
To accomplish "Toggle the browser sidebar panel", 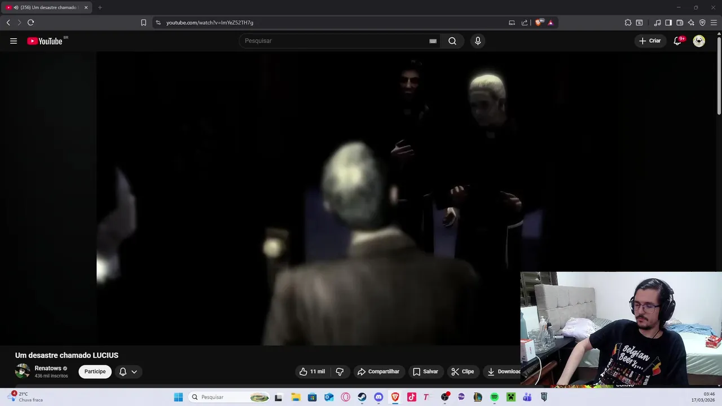I will click(668, 23).
